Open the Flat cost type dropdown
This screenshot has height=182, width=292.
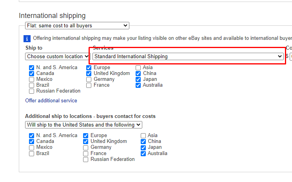[x=77, y=26]
